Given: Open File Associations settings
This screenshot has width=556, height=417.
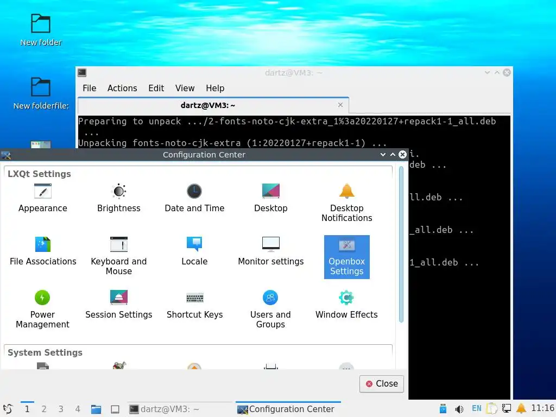Looking at the screenshot, I should click(x=43, y=251).
